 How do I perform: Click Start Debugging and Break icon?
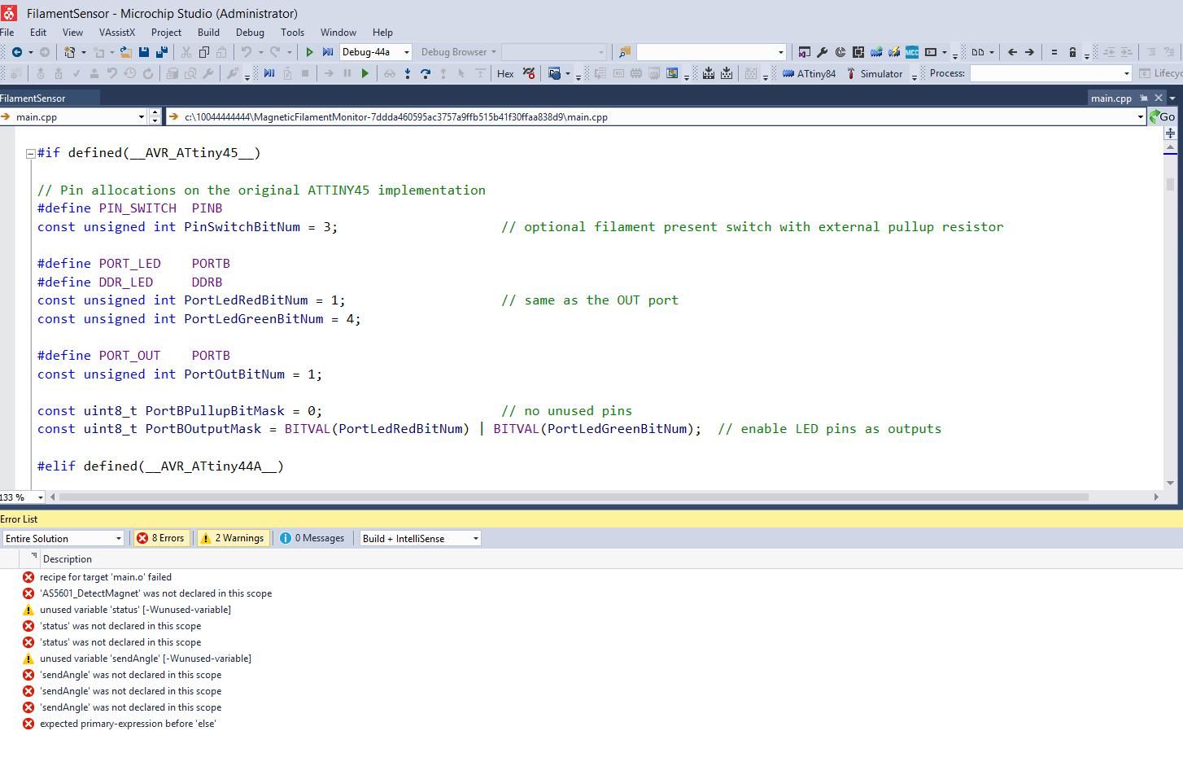coord(328,52)
